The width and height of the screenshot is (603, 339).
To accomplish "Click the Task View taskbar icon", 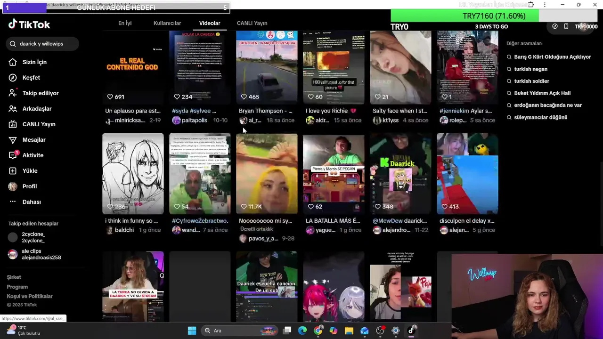I will pos(287,331).
